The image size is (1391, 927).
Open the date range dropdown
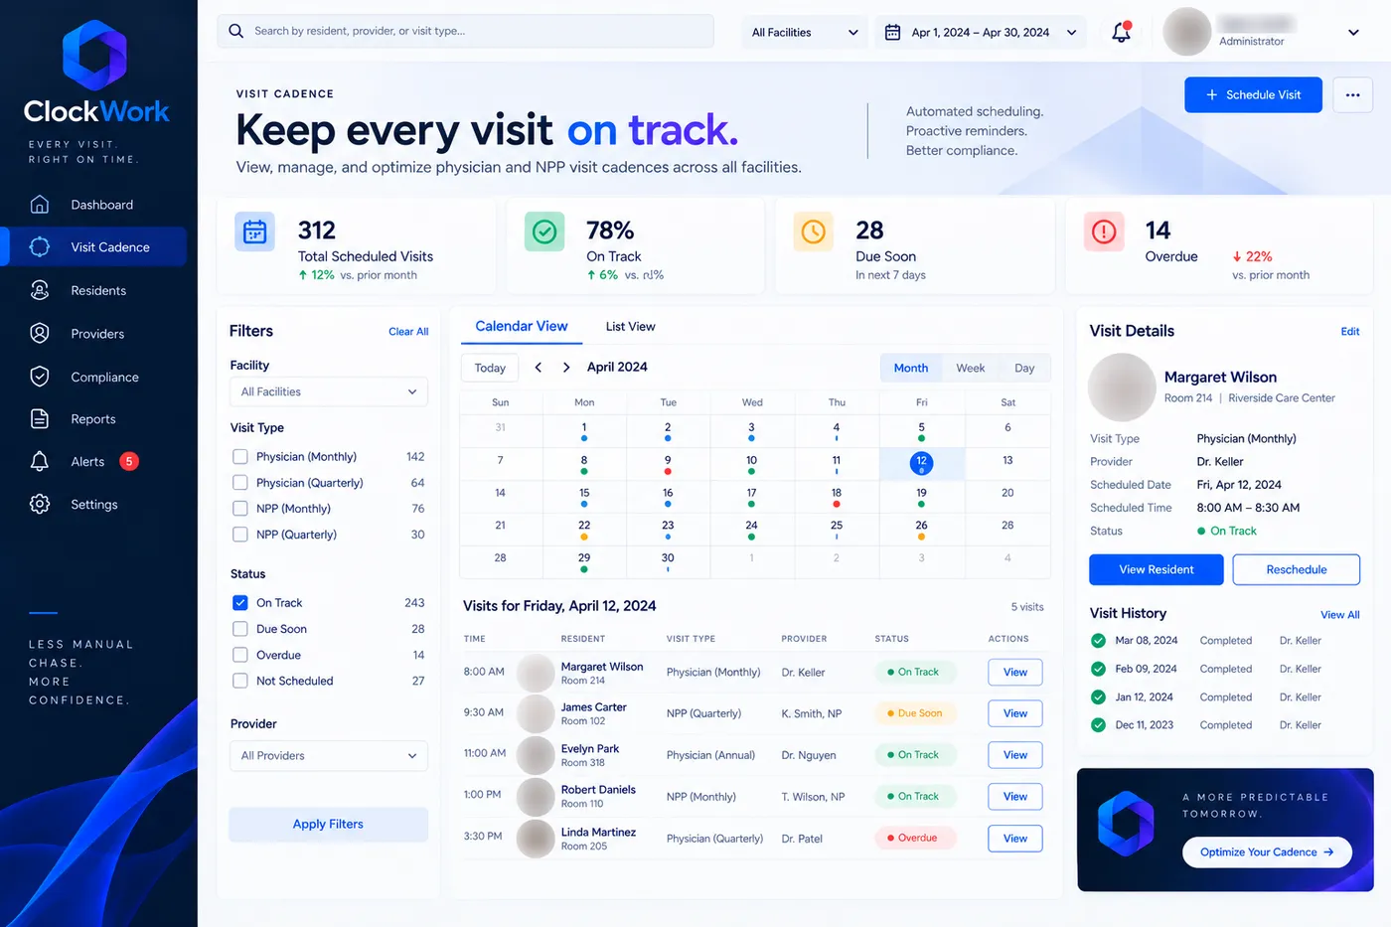tap(981, 32)
